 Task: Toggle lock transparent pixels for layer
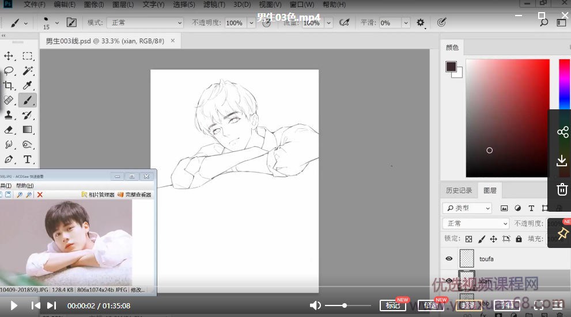(468, 239)
